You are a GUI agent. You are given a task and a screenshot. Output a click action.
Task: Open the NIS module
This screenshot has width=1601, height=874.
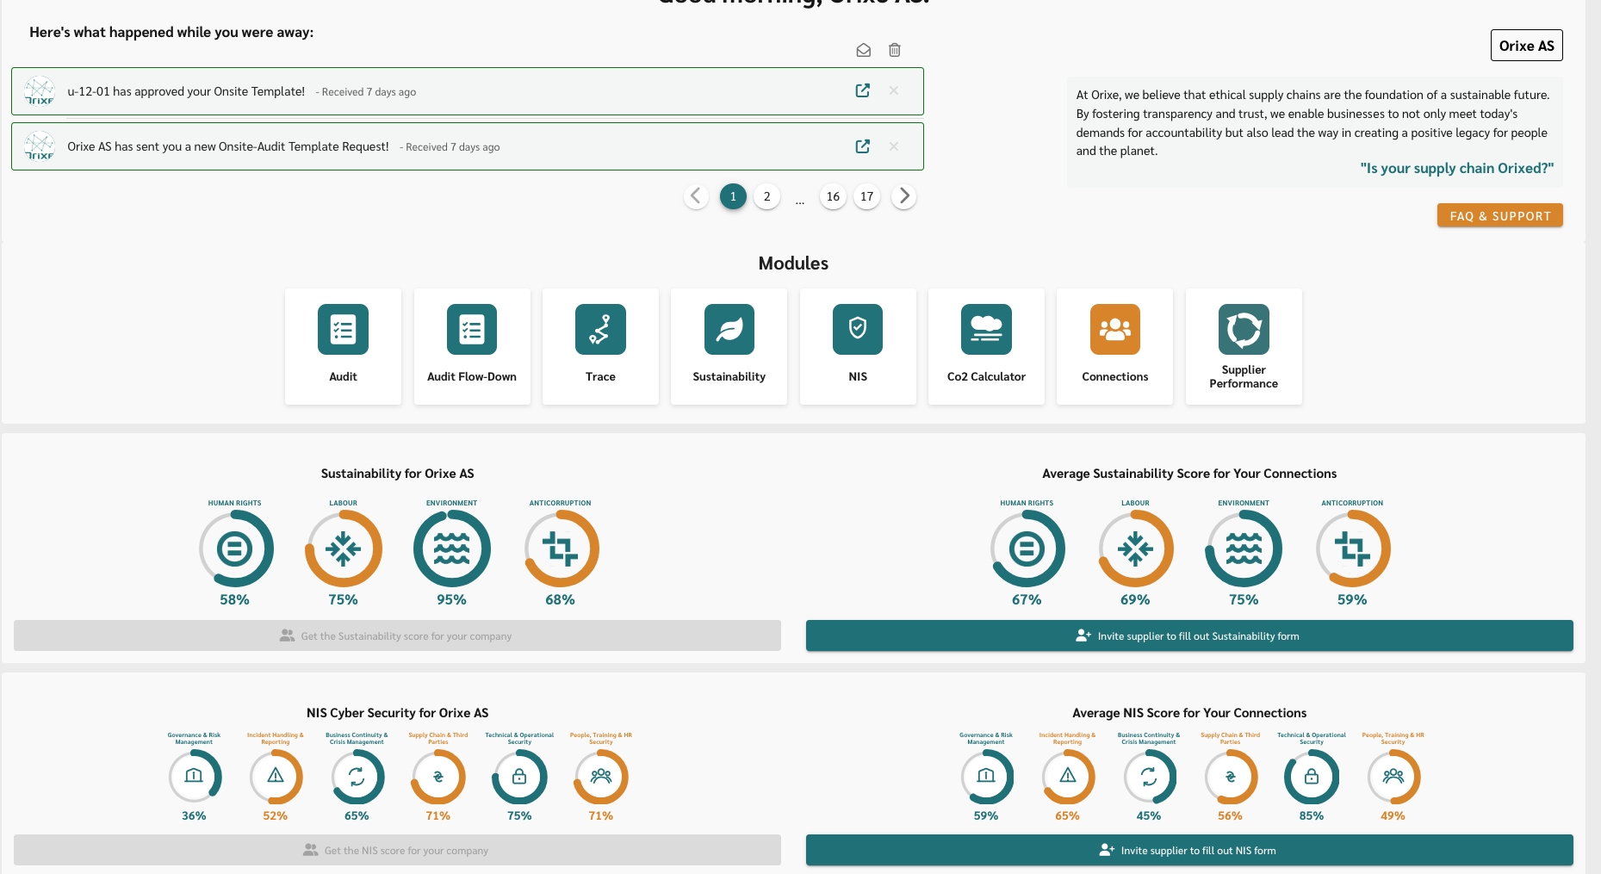point(858,346)
